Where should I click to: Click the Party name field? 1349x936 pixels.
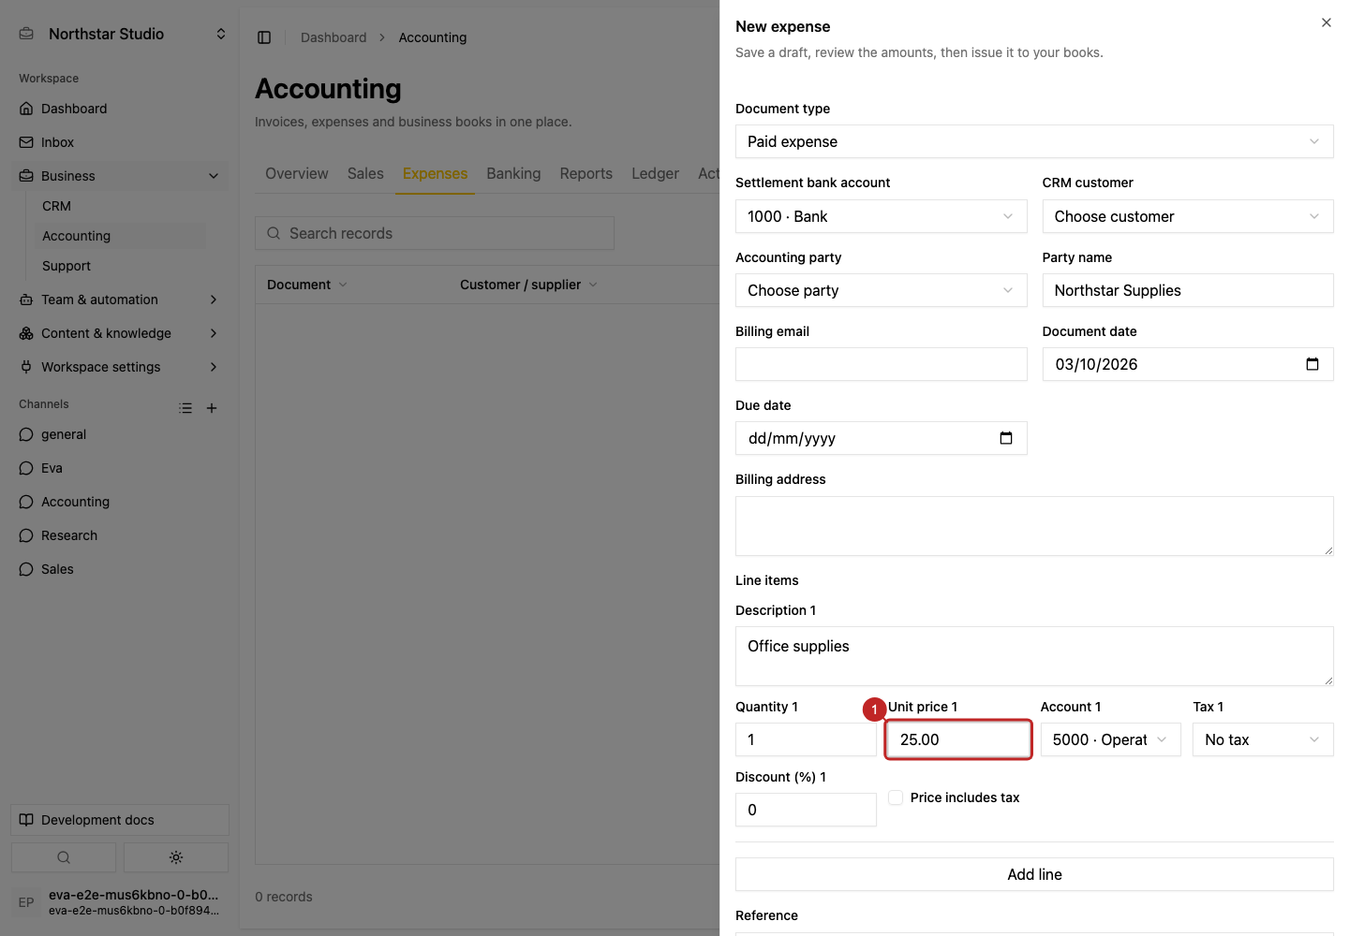point(1188,290)
